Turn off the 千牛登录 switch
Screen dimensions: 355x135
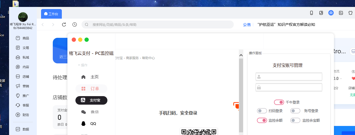click(279, 102)
